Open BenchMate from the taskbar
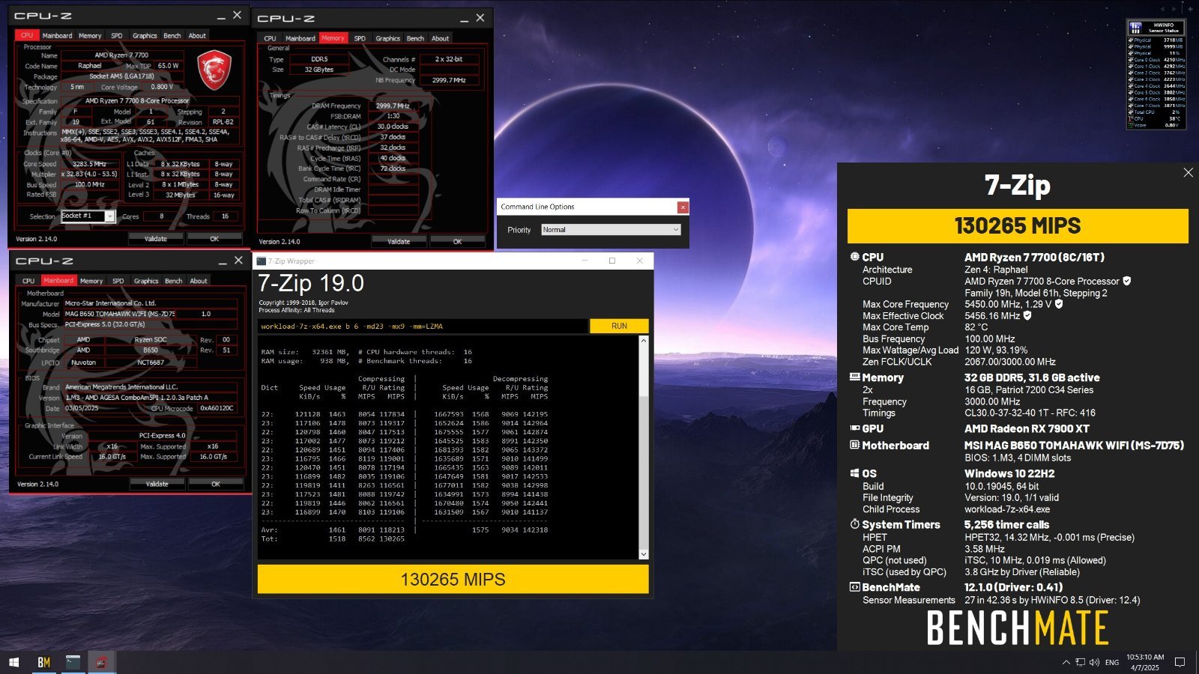Image resolution: width=1199 pixels, height=674 pixels. [x=43, y=662]
